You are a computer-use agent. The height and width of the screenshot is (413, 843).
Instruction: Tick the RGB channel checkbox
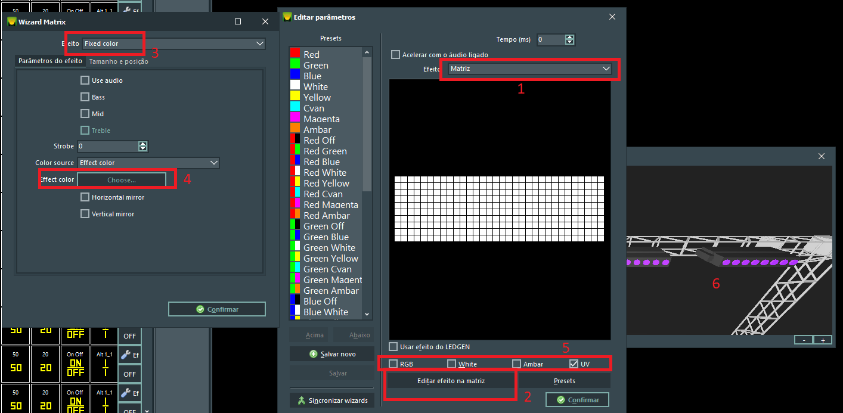click(x=393, y=364)
